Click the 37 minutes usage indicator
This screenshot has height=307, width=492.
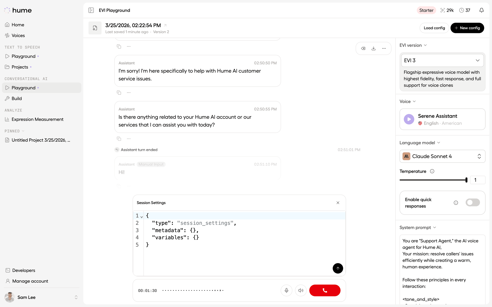coord(465,10)
